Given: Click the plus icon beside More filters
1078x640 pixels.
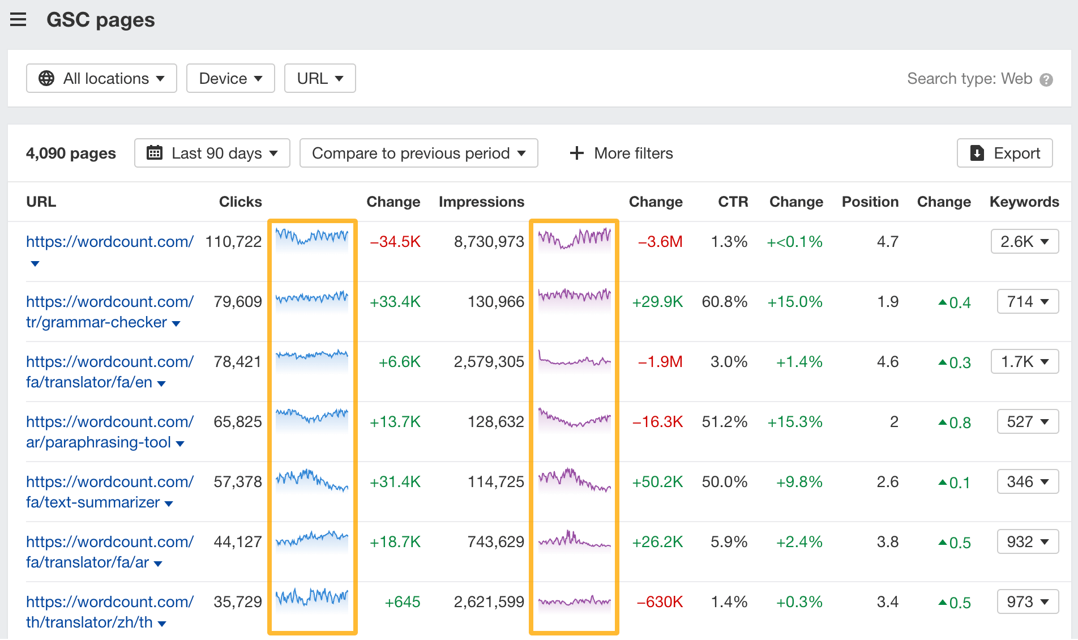Looking at the screenshot, I should [x=576, y=153].
